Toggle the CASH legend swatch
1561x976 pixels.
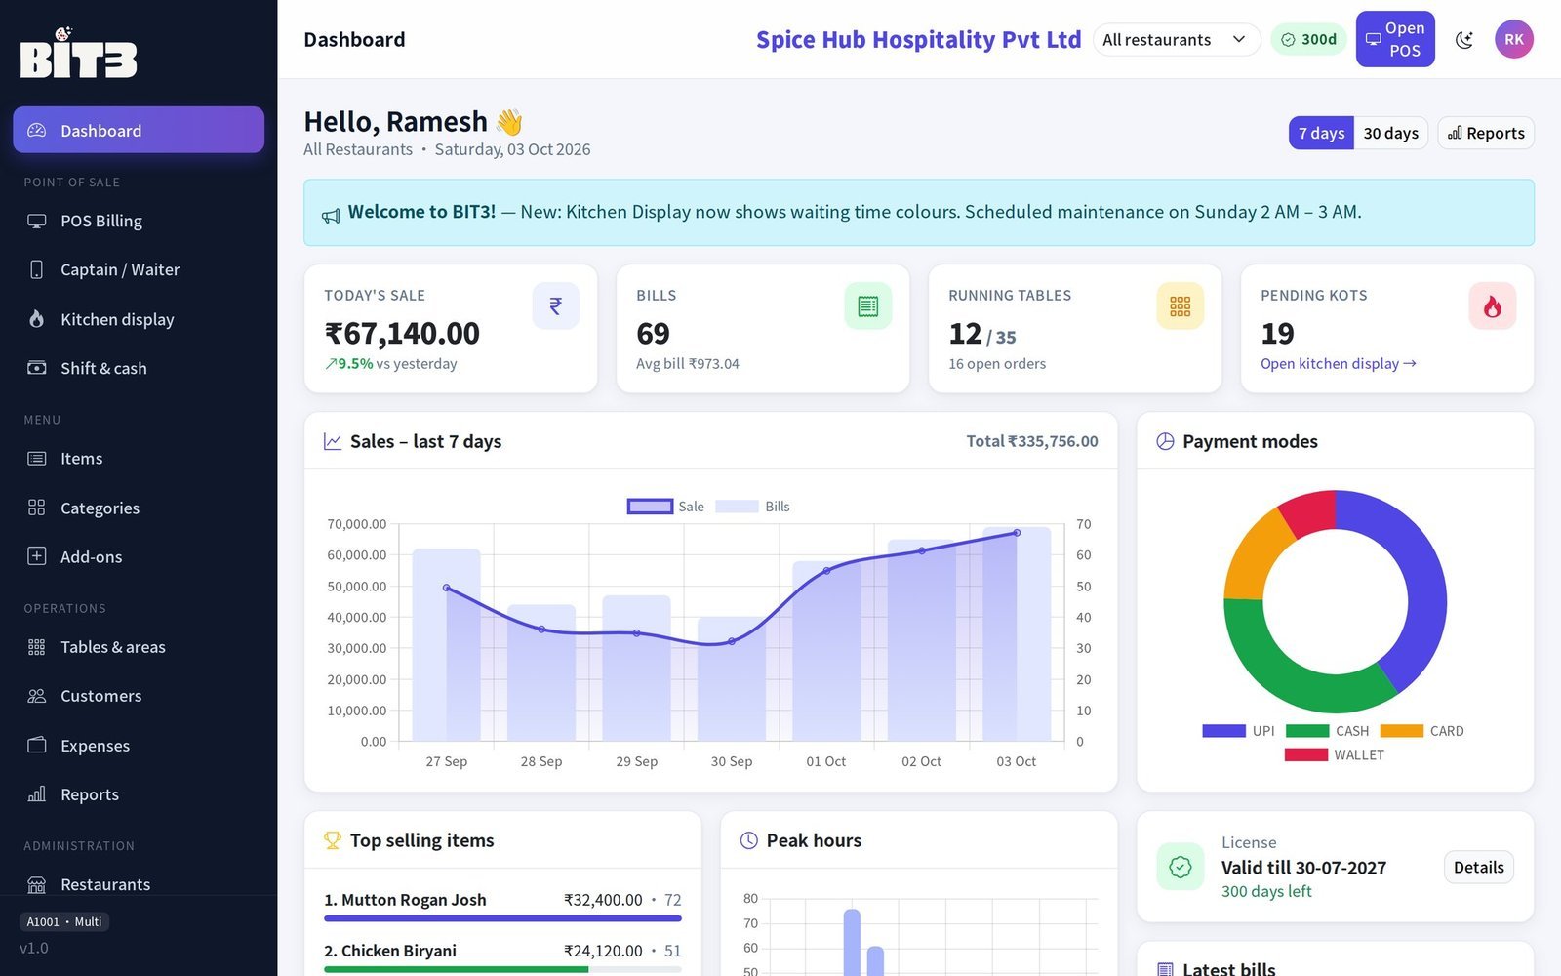[1307, 730]
